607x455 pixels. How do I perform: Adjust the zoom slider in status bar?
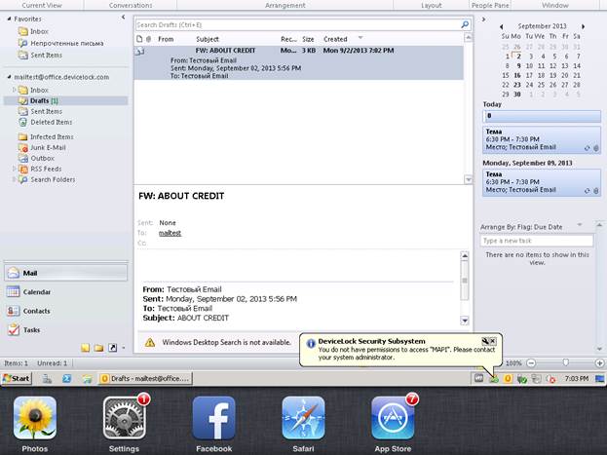pos(566,362)
